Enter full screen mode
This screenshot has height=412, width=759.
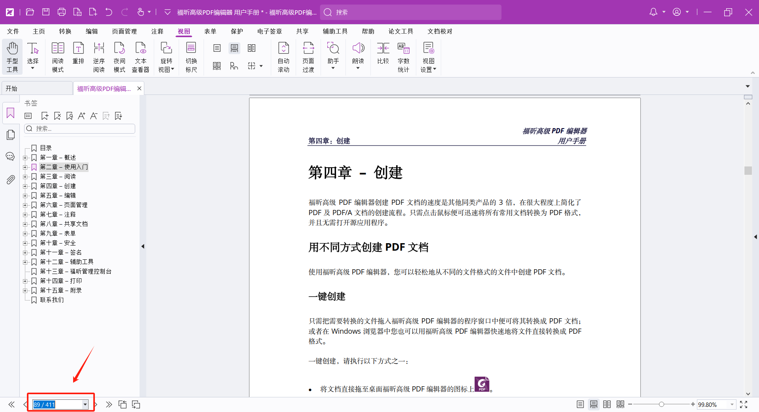744,404
